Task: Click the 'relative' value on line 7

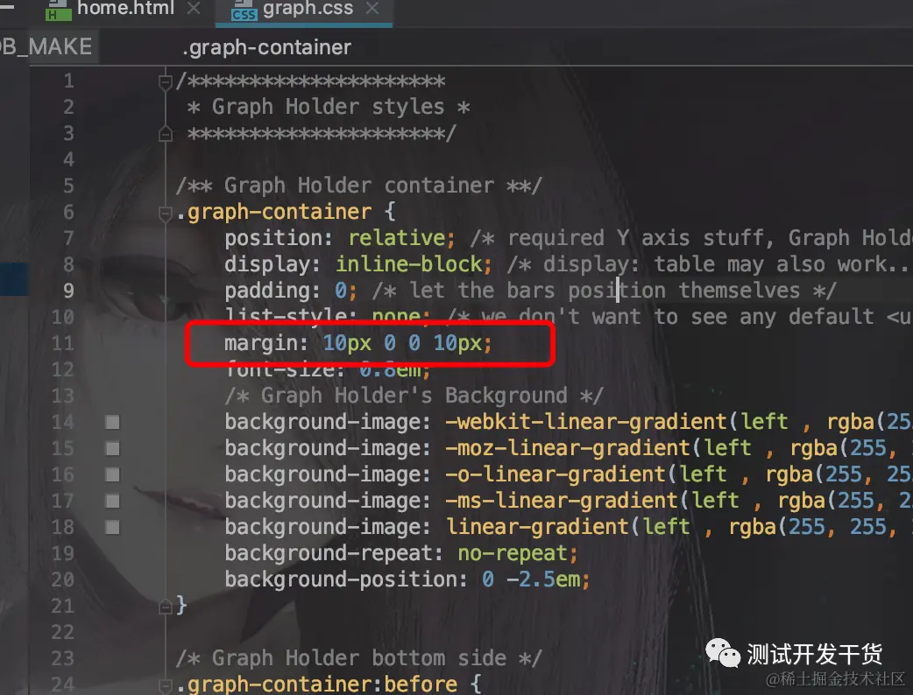Action: [x=397, y=238]
